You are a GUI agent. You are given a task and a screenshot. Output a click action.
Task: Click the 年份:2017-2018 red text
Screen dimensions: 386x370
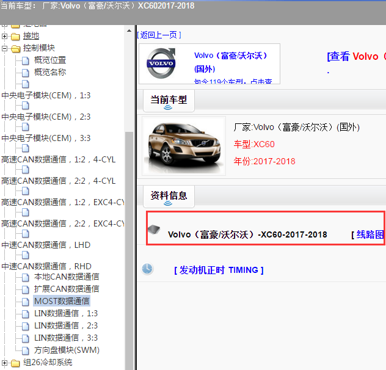tap(264, 161)
